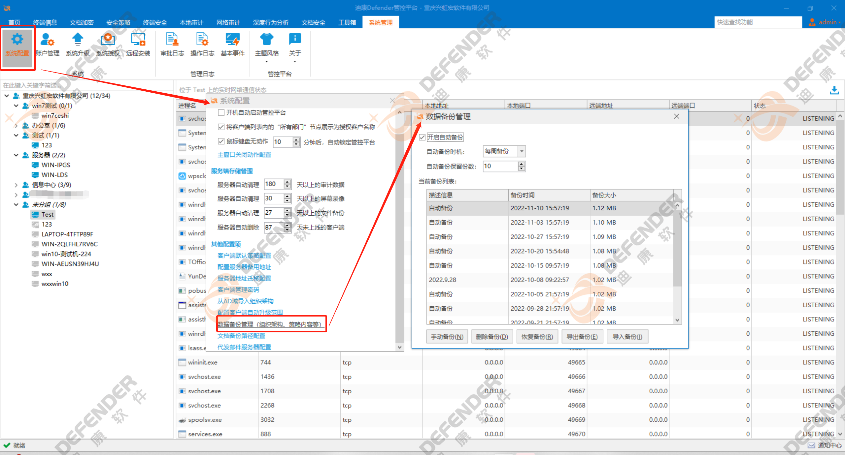Toggle 开机自动启动管控平台 checkbox
845x455 pixels.
(221, 113)
